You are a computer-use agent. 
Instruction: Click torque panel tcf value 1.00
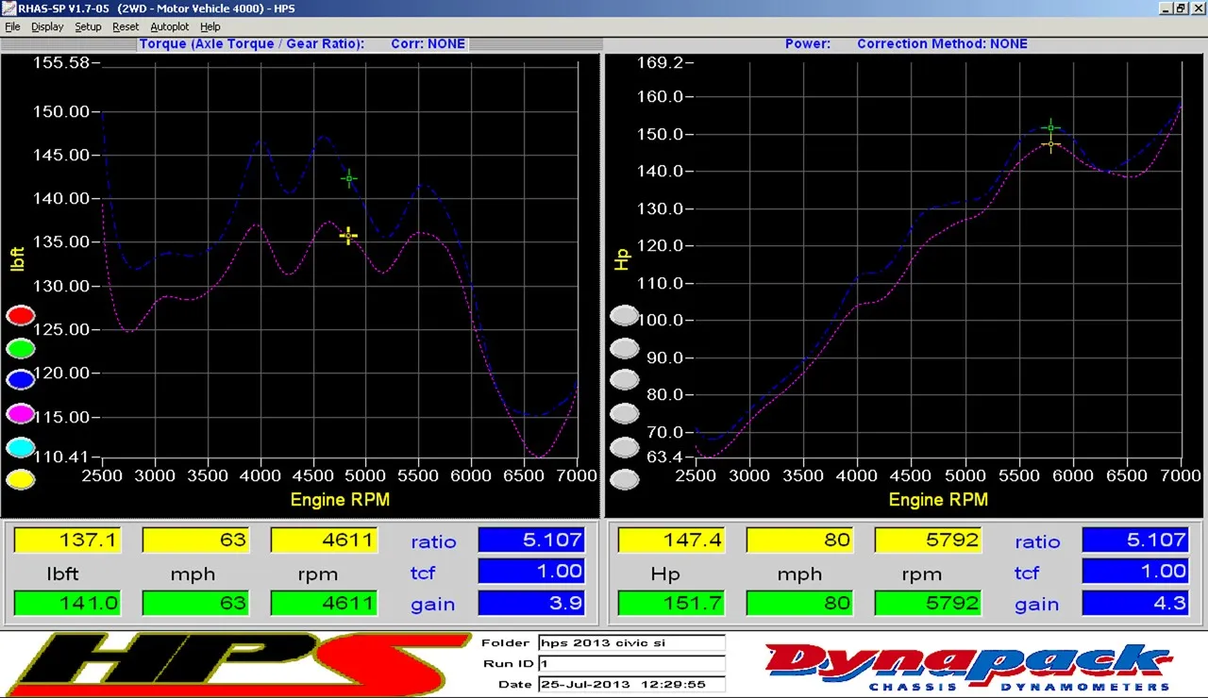(531, 572)
